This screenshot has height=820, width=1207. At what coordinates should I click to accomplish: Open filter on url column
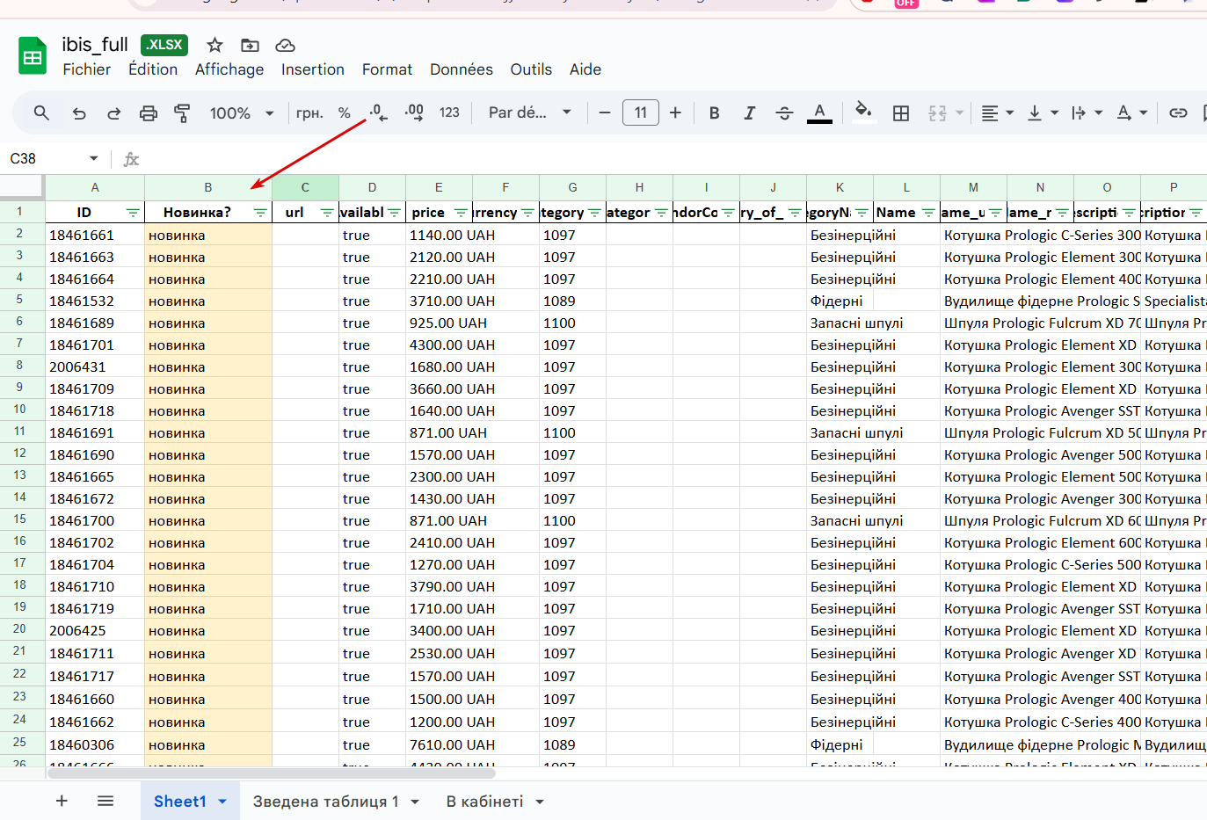click(x=327, y=213)
